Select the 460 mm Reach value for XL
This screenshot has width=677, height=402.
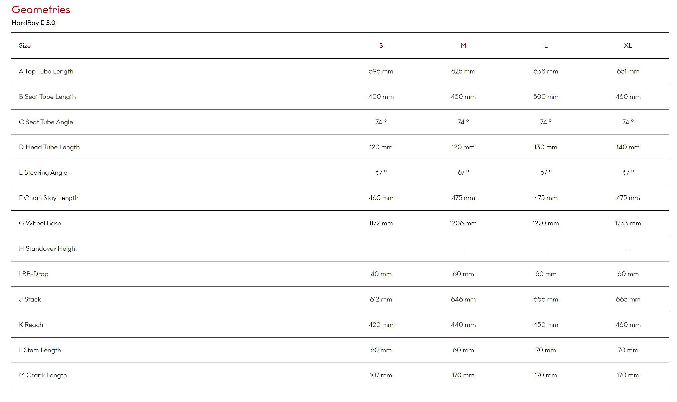(x=628, y=325)
